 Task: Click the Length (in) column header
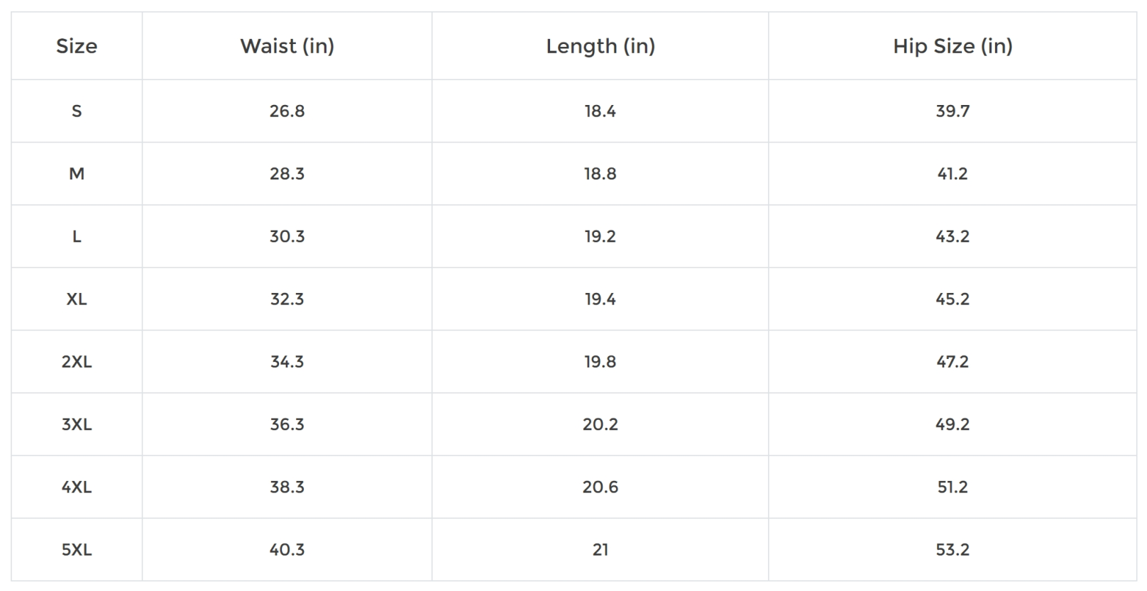coord(600,46)
